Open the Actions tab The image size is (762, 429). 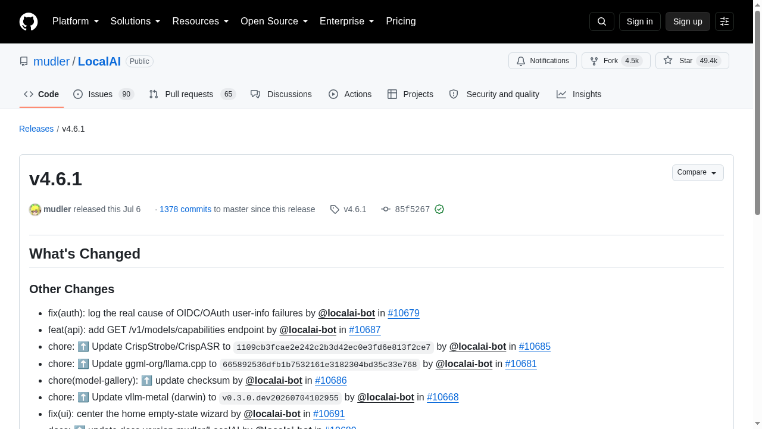click(350, 94)
